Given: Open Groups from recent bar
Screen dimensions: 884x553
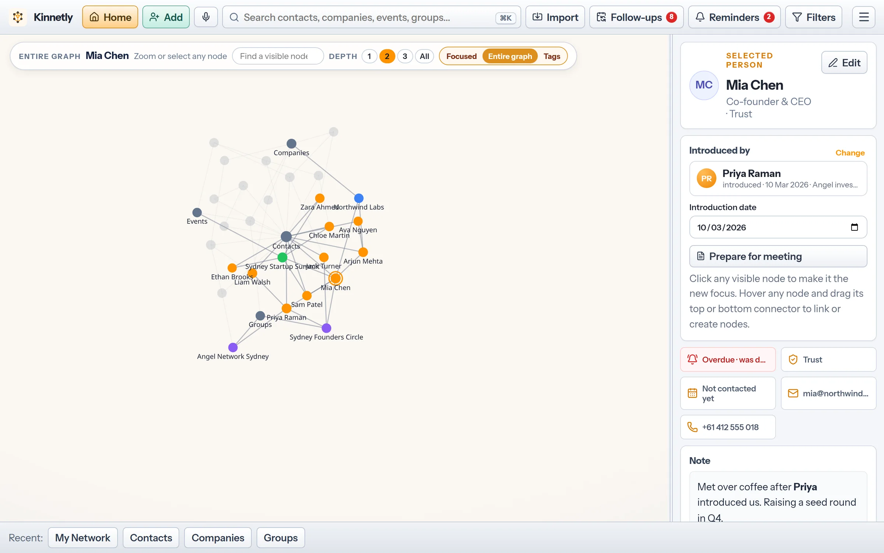Looking at the screenshot, I should pos(281,538).
